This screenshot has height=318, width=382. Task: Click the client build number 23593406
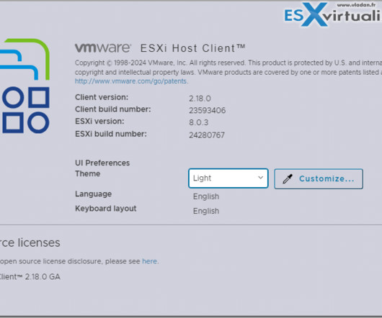[208, 110]
